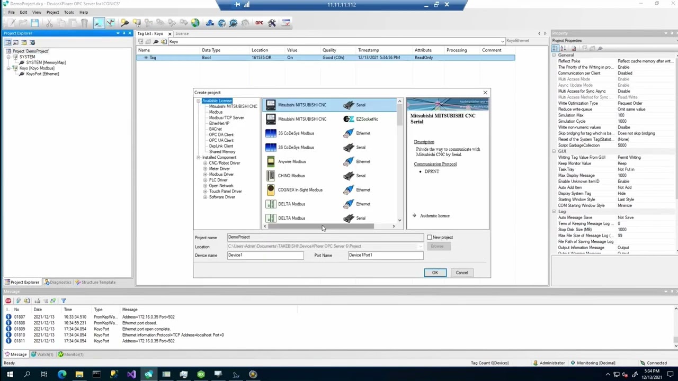Select BACnet in license tree
The height and width of the screenshot is (381, 678).
click(x=215, y=129)
